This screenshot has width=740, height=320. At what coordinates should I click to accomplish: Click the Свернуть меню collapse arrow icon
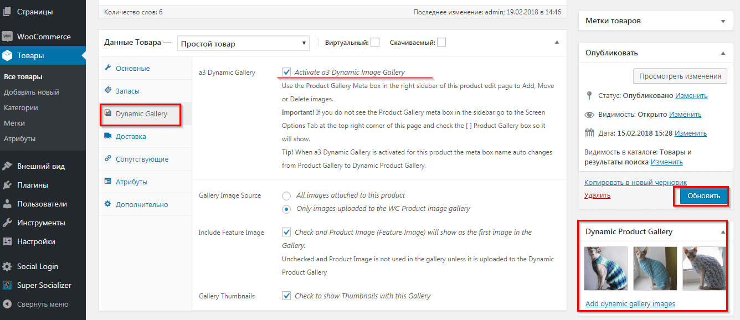7,304
